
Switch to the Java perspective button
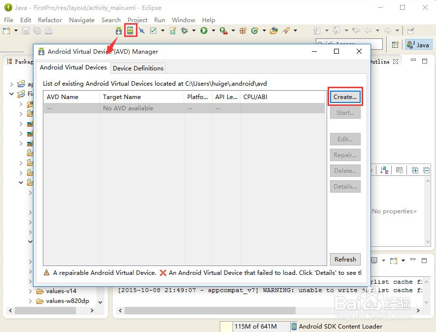418,45
